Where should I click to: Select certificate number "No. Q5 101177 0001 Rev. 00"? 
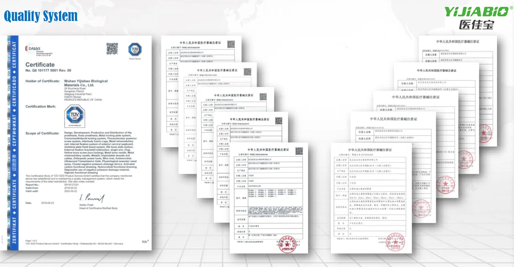click(48, 70)
